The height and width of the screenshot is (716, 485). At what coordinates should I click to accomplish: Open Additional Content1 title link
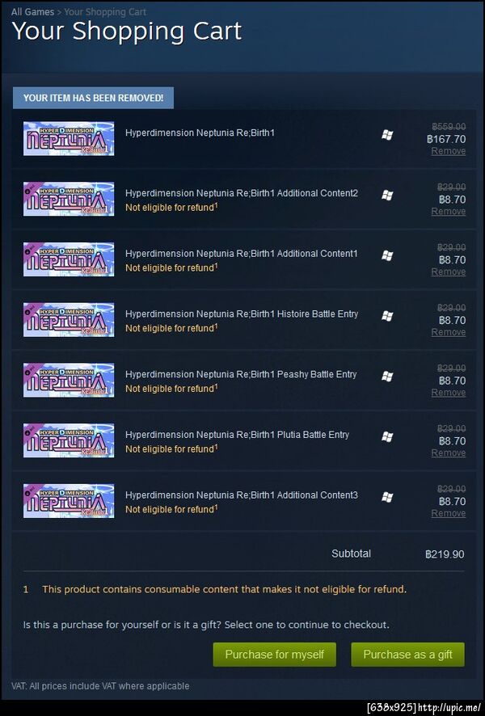(242, 254)
